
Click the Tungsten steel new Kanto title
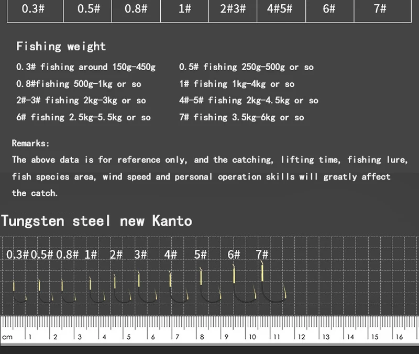(x=97, y=221)
